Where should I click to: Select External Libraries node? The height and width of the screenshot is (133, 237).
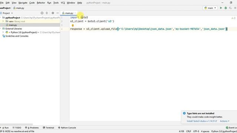[14, 29]
